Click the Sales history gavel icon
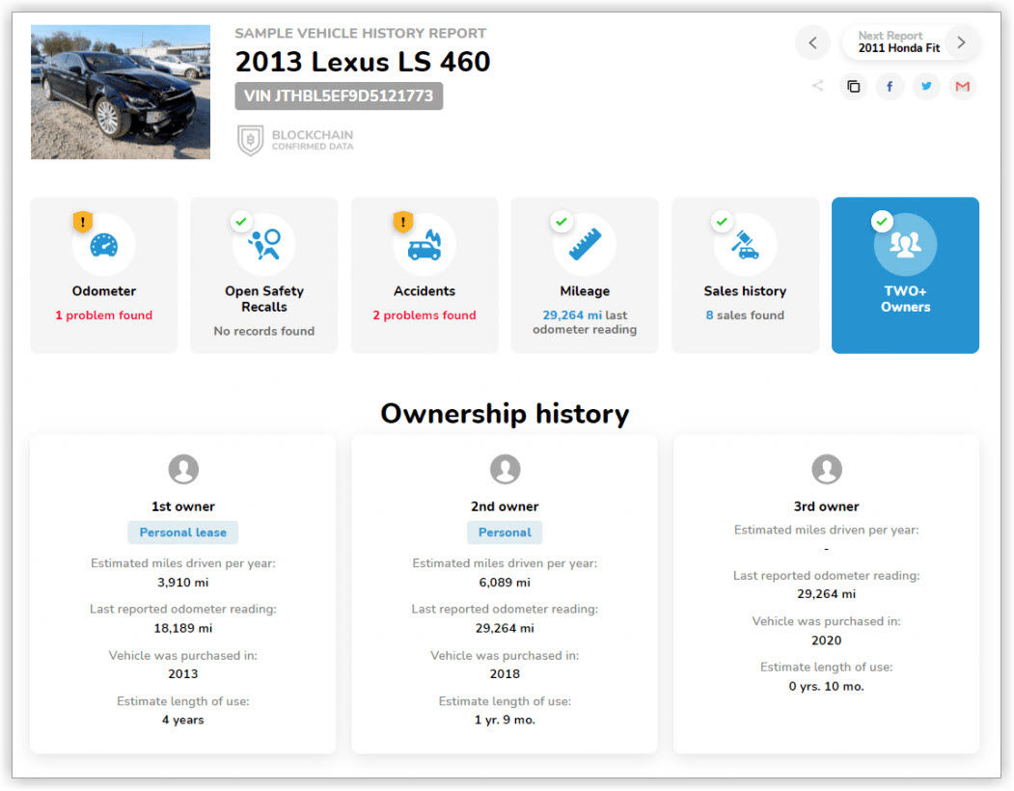This screenshot has height=791, width=1014. 745,245
